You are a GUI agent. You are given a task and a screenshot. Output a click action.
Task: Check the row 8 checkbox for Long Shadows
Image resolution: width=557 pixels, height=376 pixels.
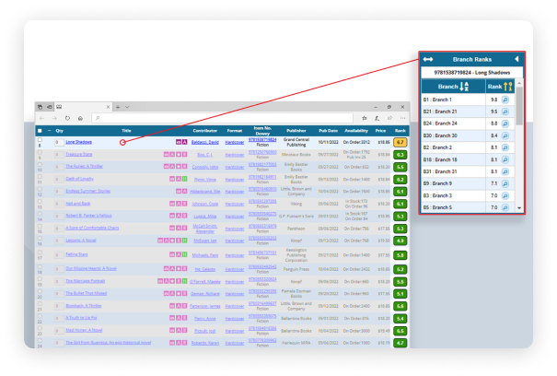[x=40, y=140]
